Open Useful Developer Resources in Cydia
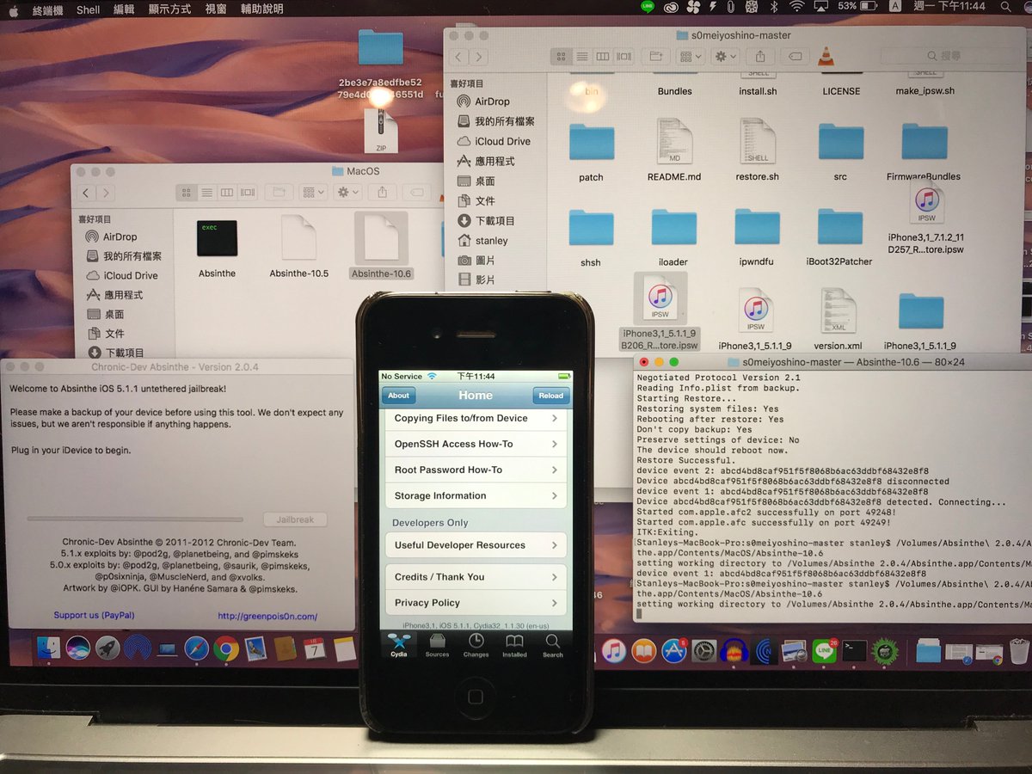Image resolution: width=1032 pixels, height=774 pixels. coord(476,545)
